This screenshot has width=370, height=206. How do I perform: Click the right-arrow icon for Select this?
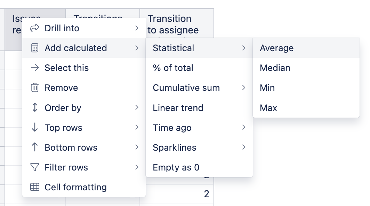pos(35,68)
